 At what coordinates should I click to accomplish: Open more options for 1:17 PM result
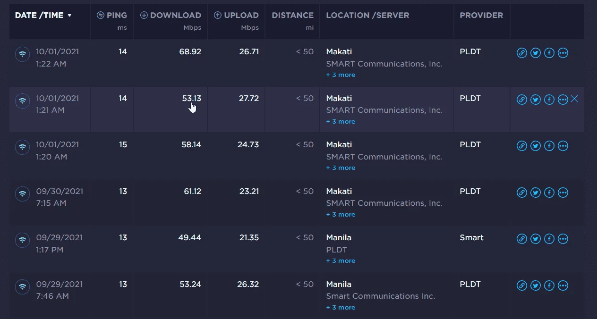(x=563, y=239)
